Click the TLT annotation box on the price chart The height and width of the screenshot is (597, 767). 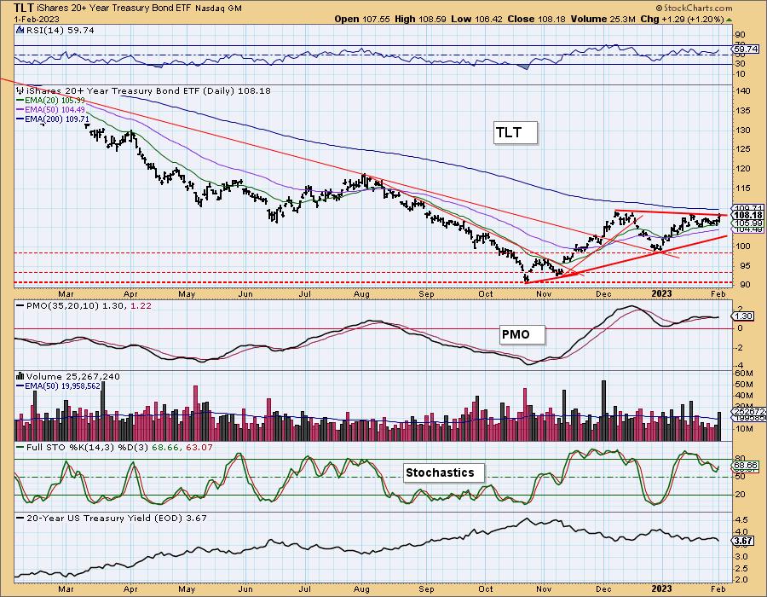[x=515, y=132]
